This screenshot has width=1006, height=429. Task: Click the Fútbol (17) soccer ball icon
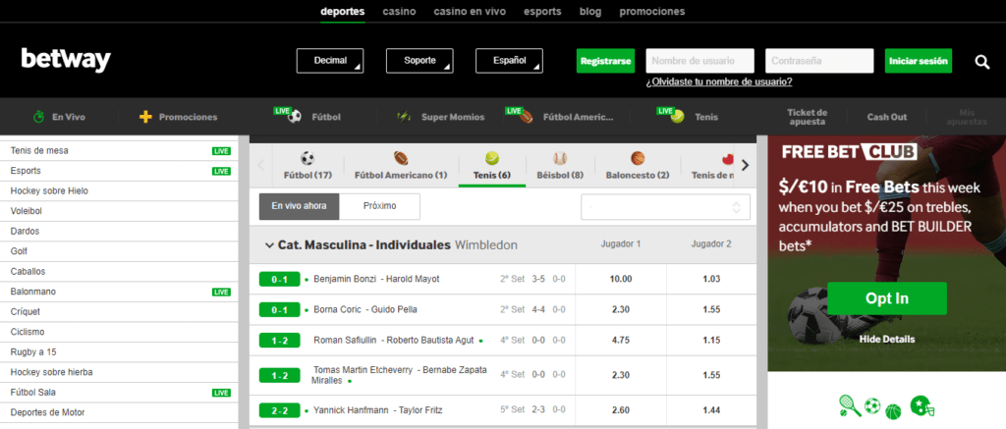click(x=307, y=158)
